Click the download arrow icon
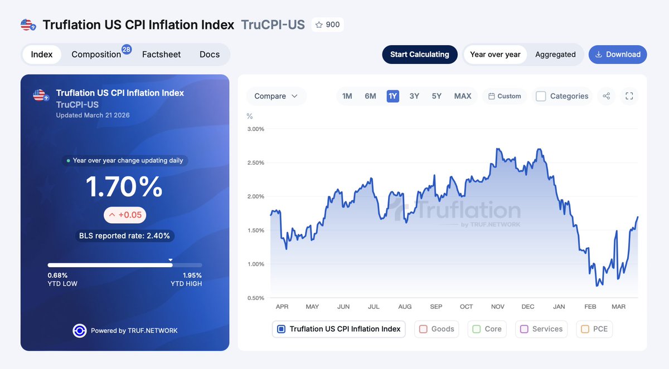The width and height of the screenshot is (669, 369). [599, 55]
